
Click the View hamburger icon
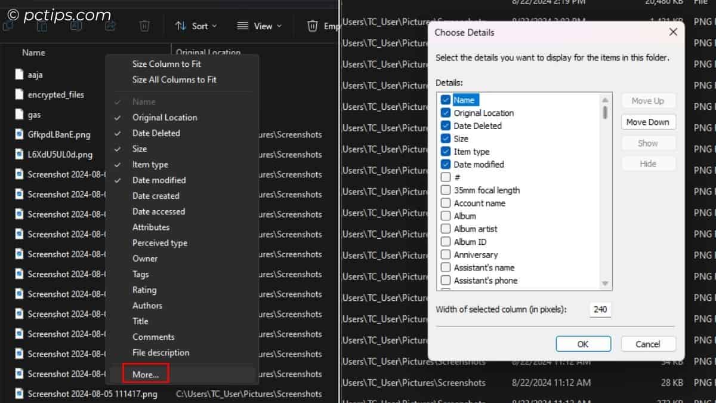pos(242,26)
